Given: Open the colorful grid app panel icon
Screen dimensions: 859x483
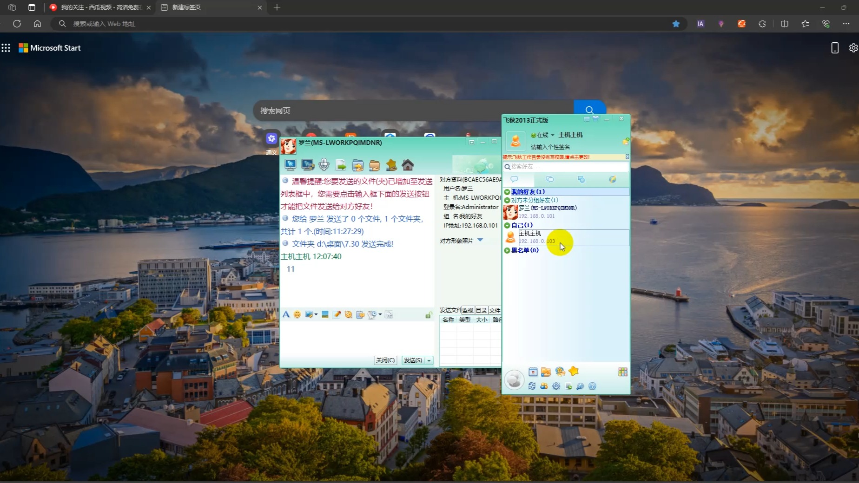Looking at the screenshot, I should pos(623,372).
